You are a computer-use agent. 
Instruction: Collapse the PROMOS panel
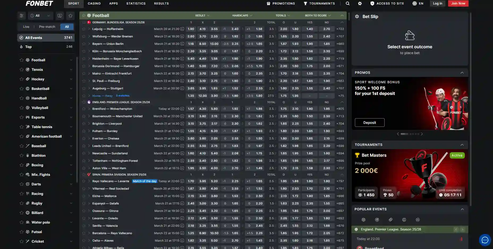(x=462, y=73)
